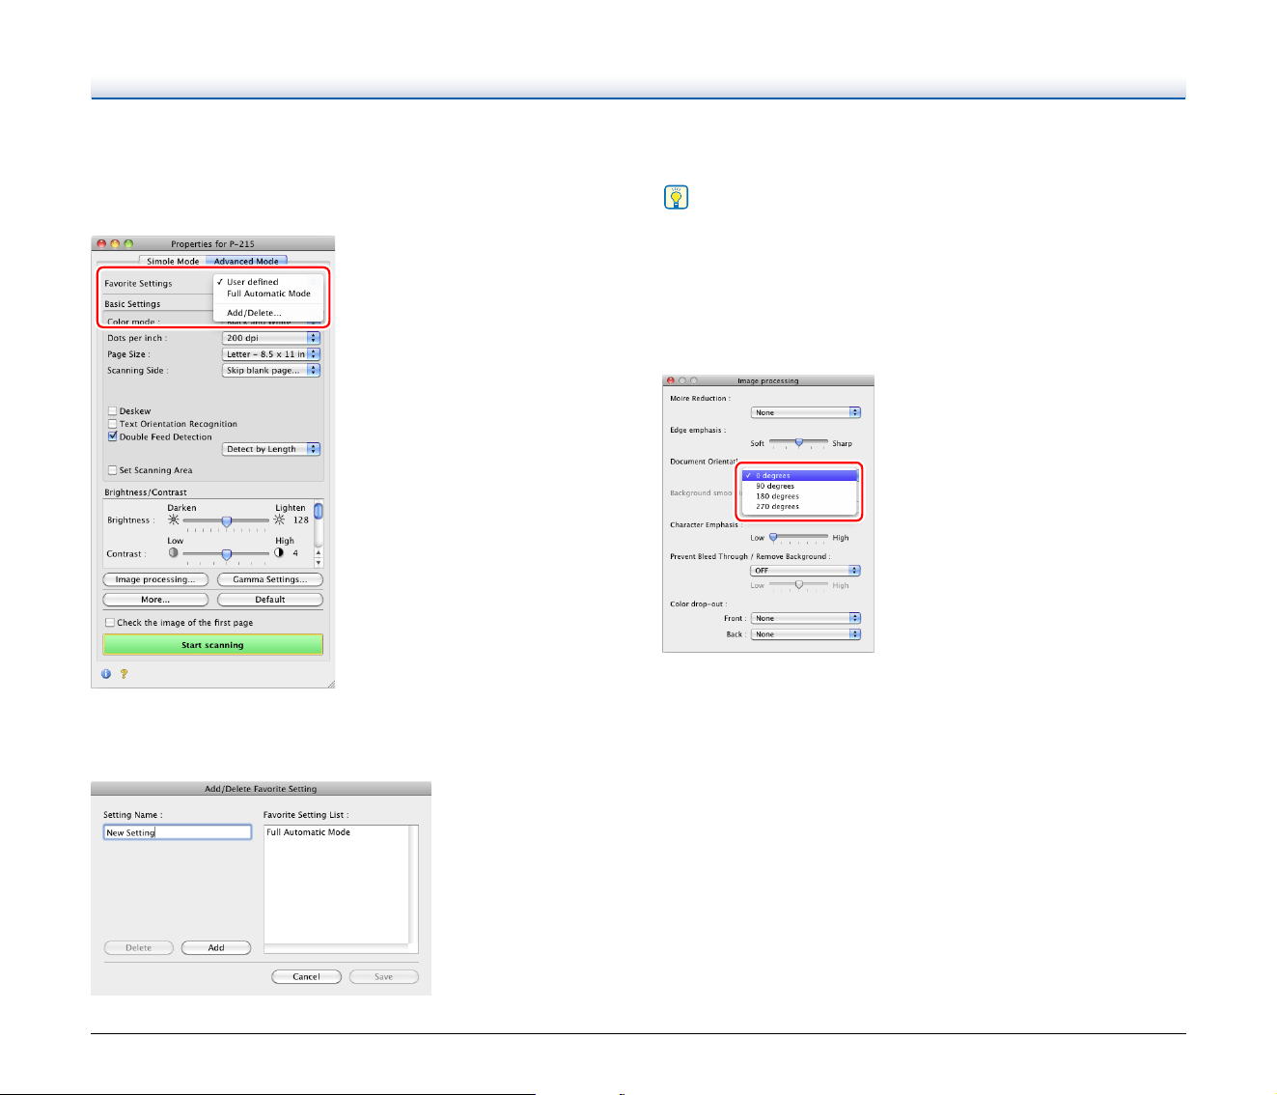Adjust the Edge emphasis Soft-Sharp slider
Viewport: 1277px width, 1095px height.
click(x=798, y=442)
